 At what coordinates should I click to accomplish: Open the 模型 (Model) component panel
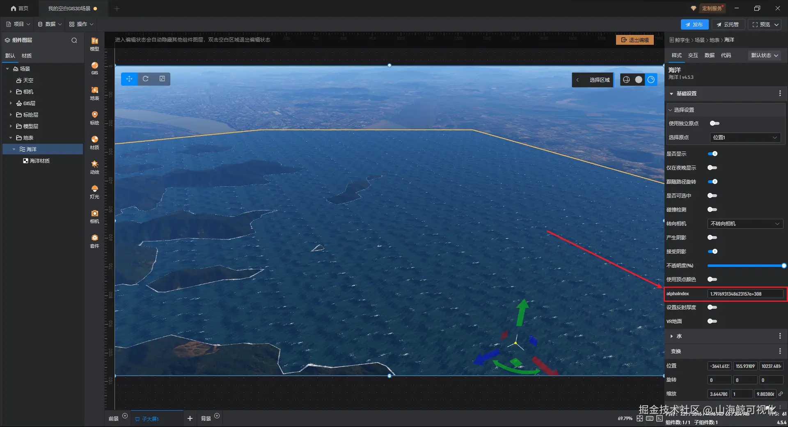click(x=94, y=44)
